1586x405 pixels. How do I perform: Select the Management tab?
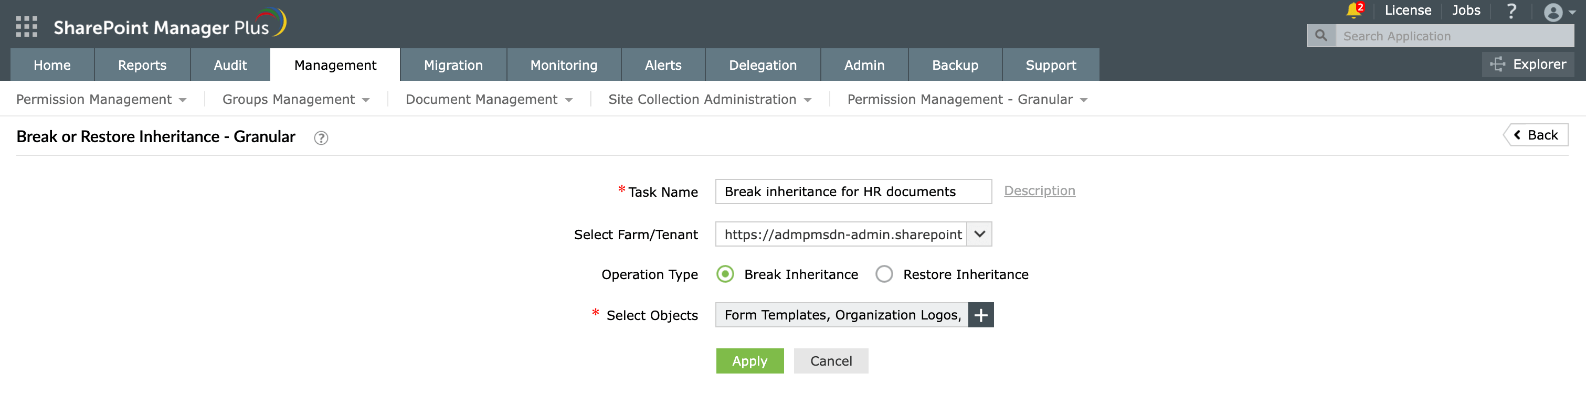[x=335, y=65]
